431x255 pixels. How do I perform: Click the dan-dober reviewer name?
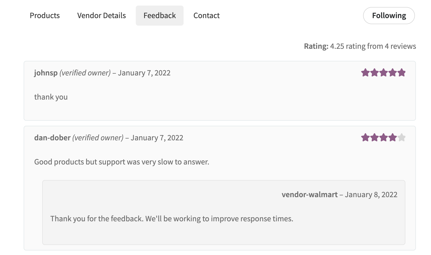[x=52, y=138]
